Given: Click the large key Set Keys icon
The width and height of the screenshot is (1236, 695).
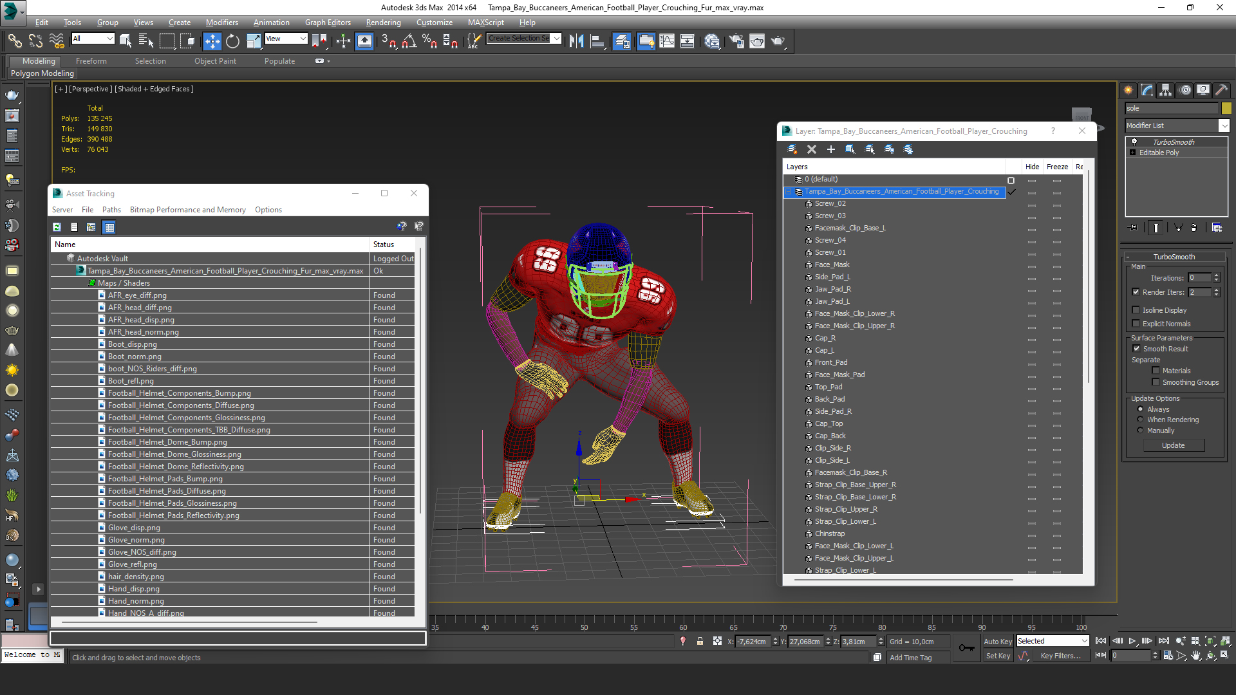Looking at the screenshot, I should (966, 648).
